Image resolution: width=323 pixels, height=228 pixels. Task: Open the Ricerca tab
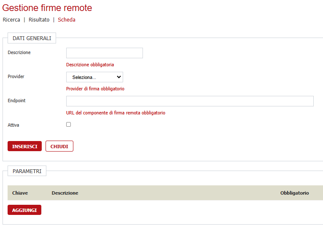tap(11, 20)
